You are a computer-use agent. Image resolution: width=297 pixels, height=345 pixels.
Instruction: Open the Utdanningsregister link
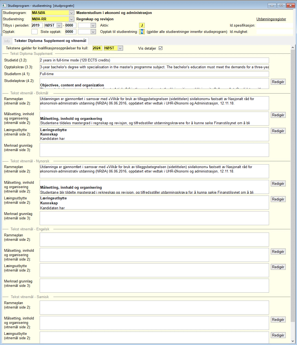click(271, 19)
